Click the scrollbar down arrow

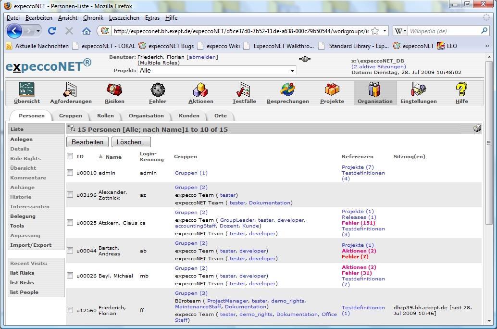point(489,321)
